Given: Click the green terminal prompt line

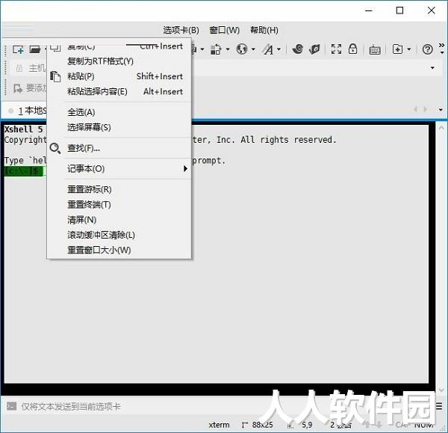Looking at the screenshot, I should (24, 171).
